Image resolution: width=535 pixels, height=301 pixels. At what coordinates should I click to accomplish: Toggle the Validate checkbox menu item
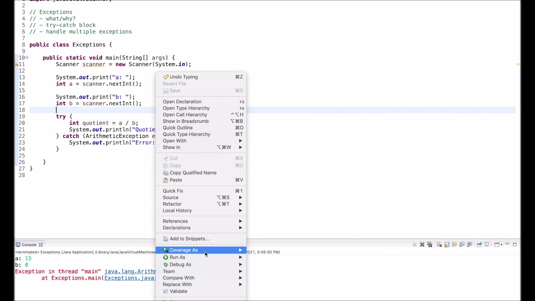(x=201, y=291)
